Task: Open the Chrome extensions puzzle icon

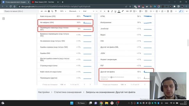Action: [175, 6]
